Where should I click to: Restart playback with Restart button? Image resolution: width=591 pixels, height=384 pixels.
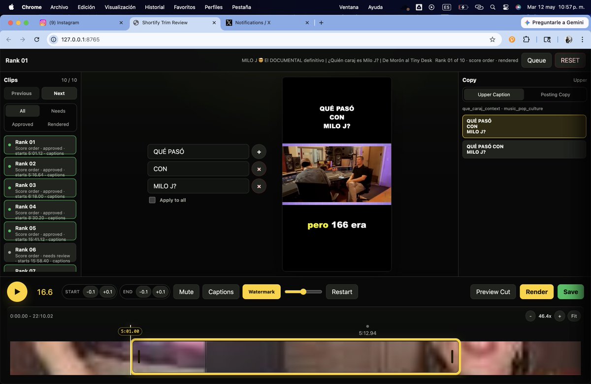coord(342,292)
